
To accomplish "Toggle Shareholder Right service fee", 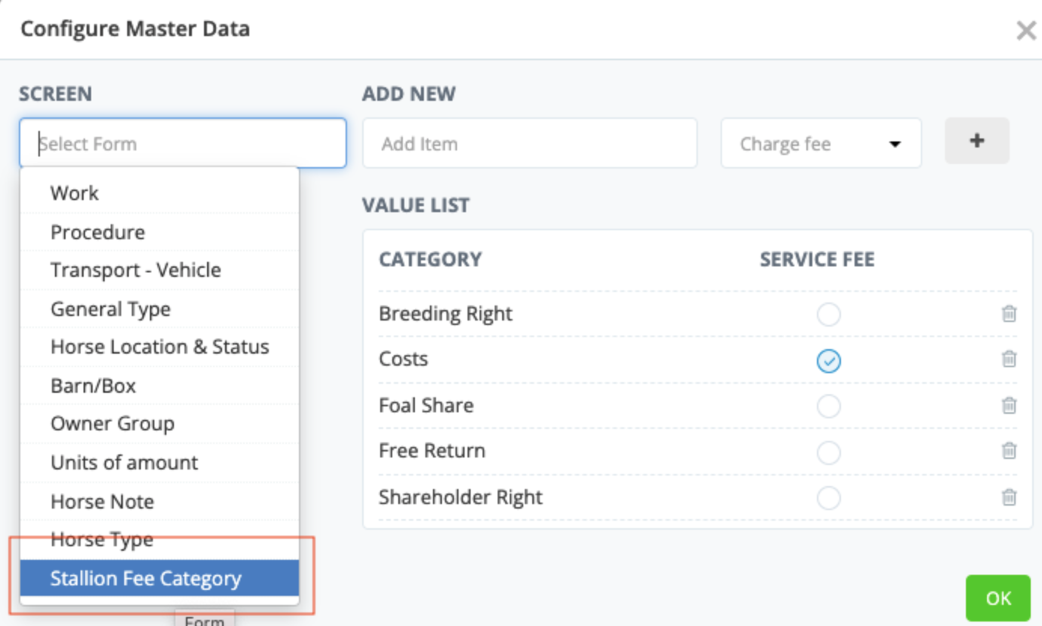I will pos(828,499).
